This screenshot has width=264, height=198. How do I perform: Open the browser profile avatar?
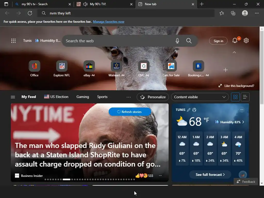pos(245,13)
